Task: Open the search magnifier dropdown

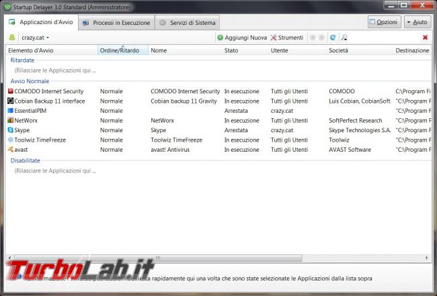Action: click(x=344, y=38)
